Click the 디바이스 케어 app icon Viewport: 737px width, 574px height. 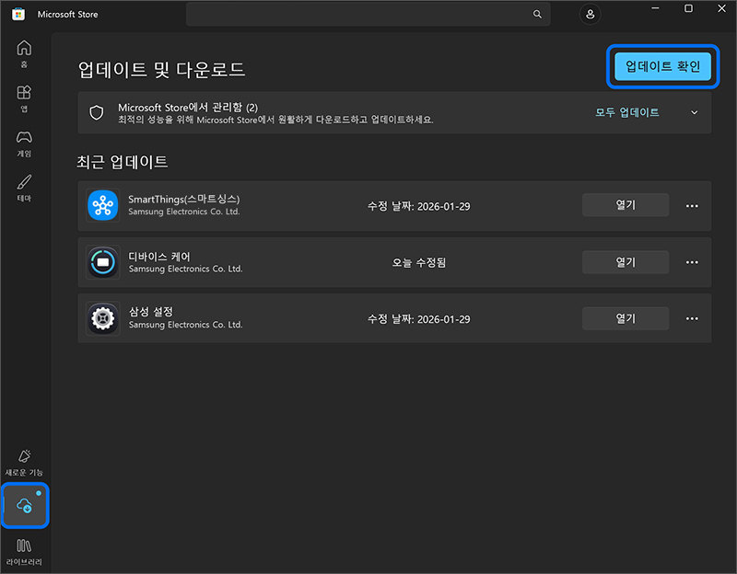[x=102, y=261]
